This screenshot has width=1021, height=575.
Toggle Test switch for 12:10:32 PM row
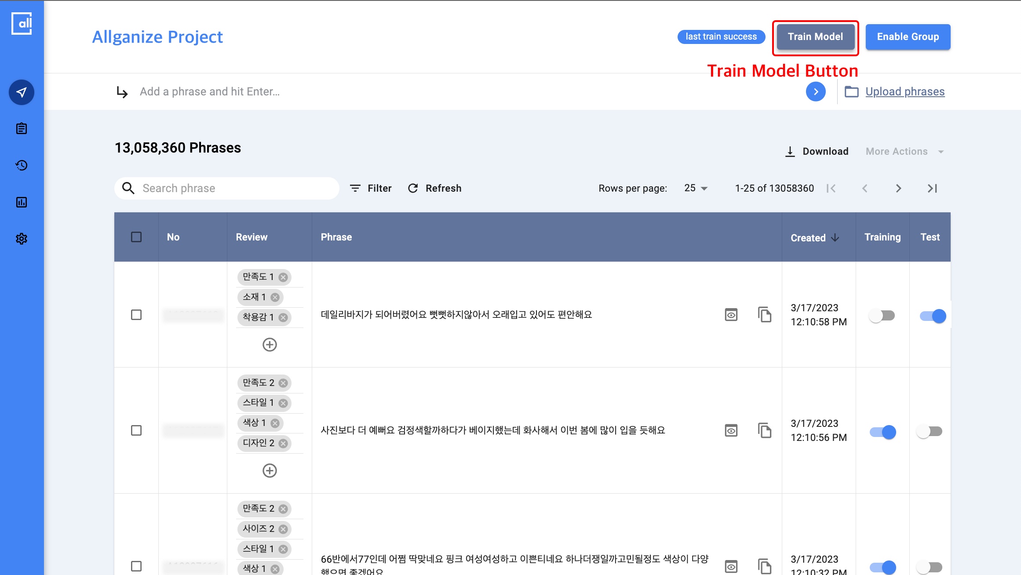coord(930,568)
